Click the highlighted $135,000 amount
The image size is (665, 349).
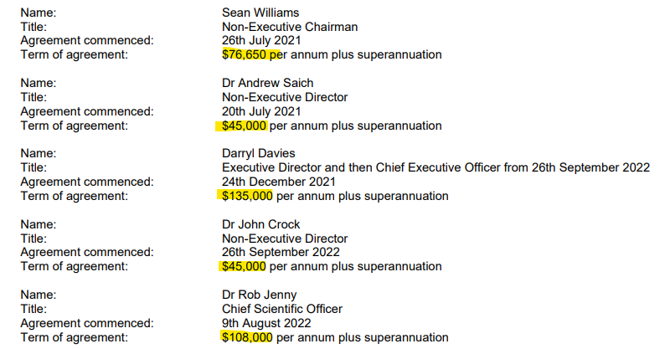click(247, 197)
